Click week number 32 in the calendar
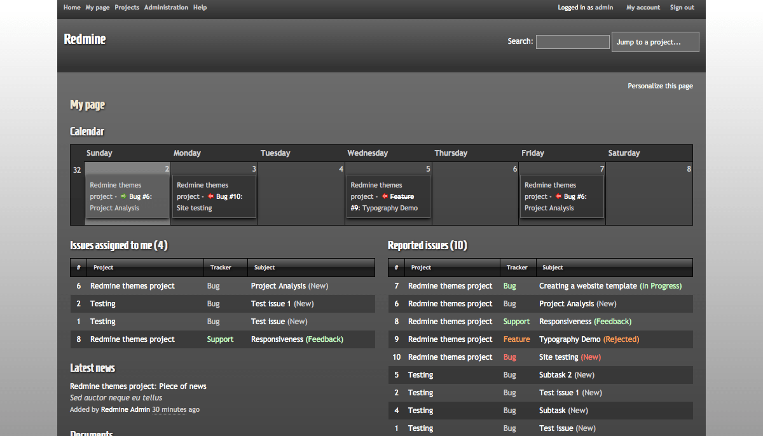 point(77,170)
